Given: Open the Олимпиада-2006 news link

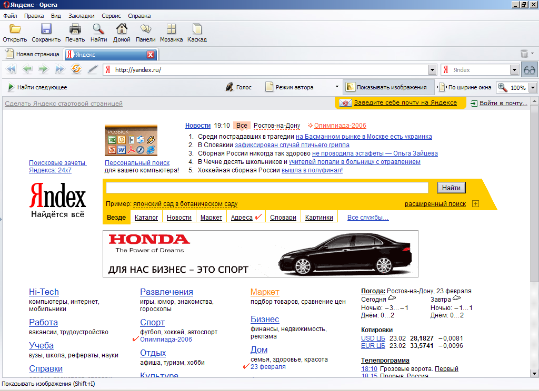Looking at the screenshot, I should tap(340, 126).
